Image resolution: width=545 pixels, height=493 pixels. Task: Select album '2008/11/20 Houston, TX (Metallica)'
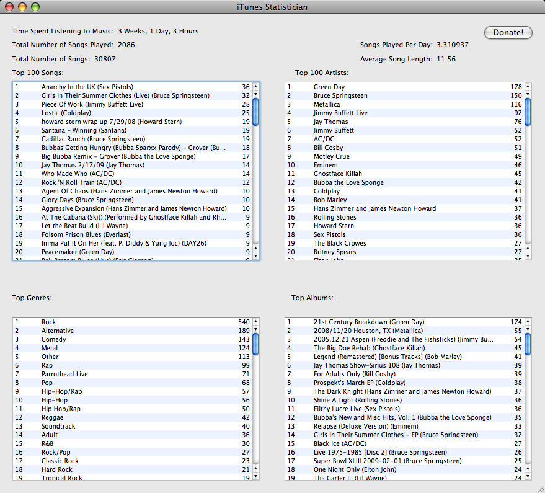pos(405,331)
